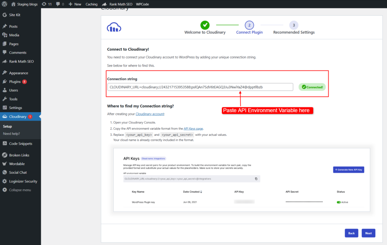Open Rank Math SEO sidebar menu
The height and width of the screenshot is (245, 387).
20,61
